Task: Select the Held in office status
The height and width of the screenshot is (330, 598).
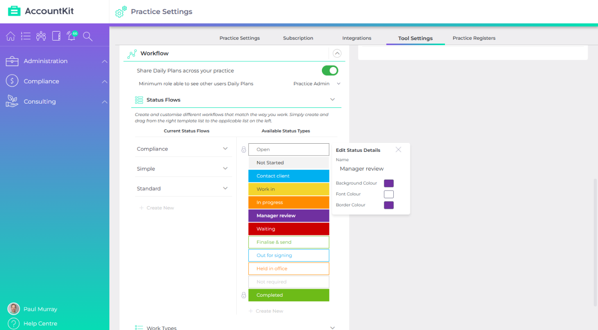Action: click(289, 268)
